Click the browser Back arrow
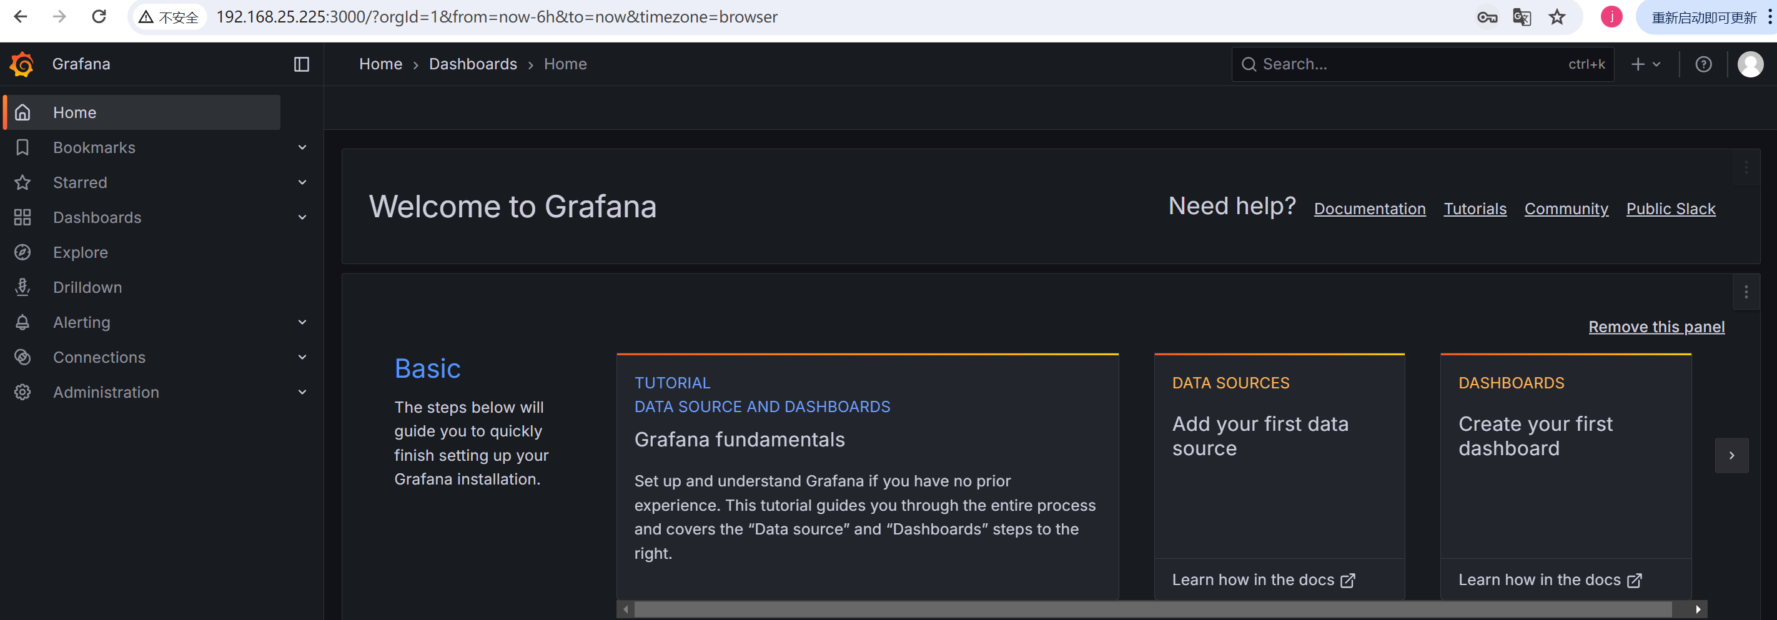Screen dimensions: 1777x620 [21, 17]
